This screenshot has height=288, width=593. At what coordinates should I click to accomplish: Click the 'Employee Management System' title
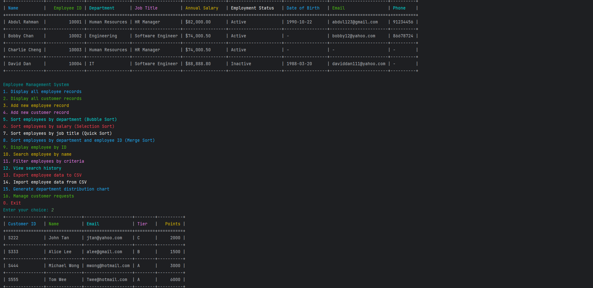point(36,85)
